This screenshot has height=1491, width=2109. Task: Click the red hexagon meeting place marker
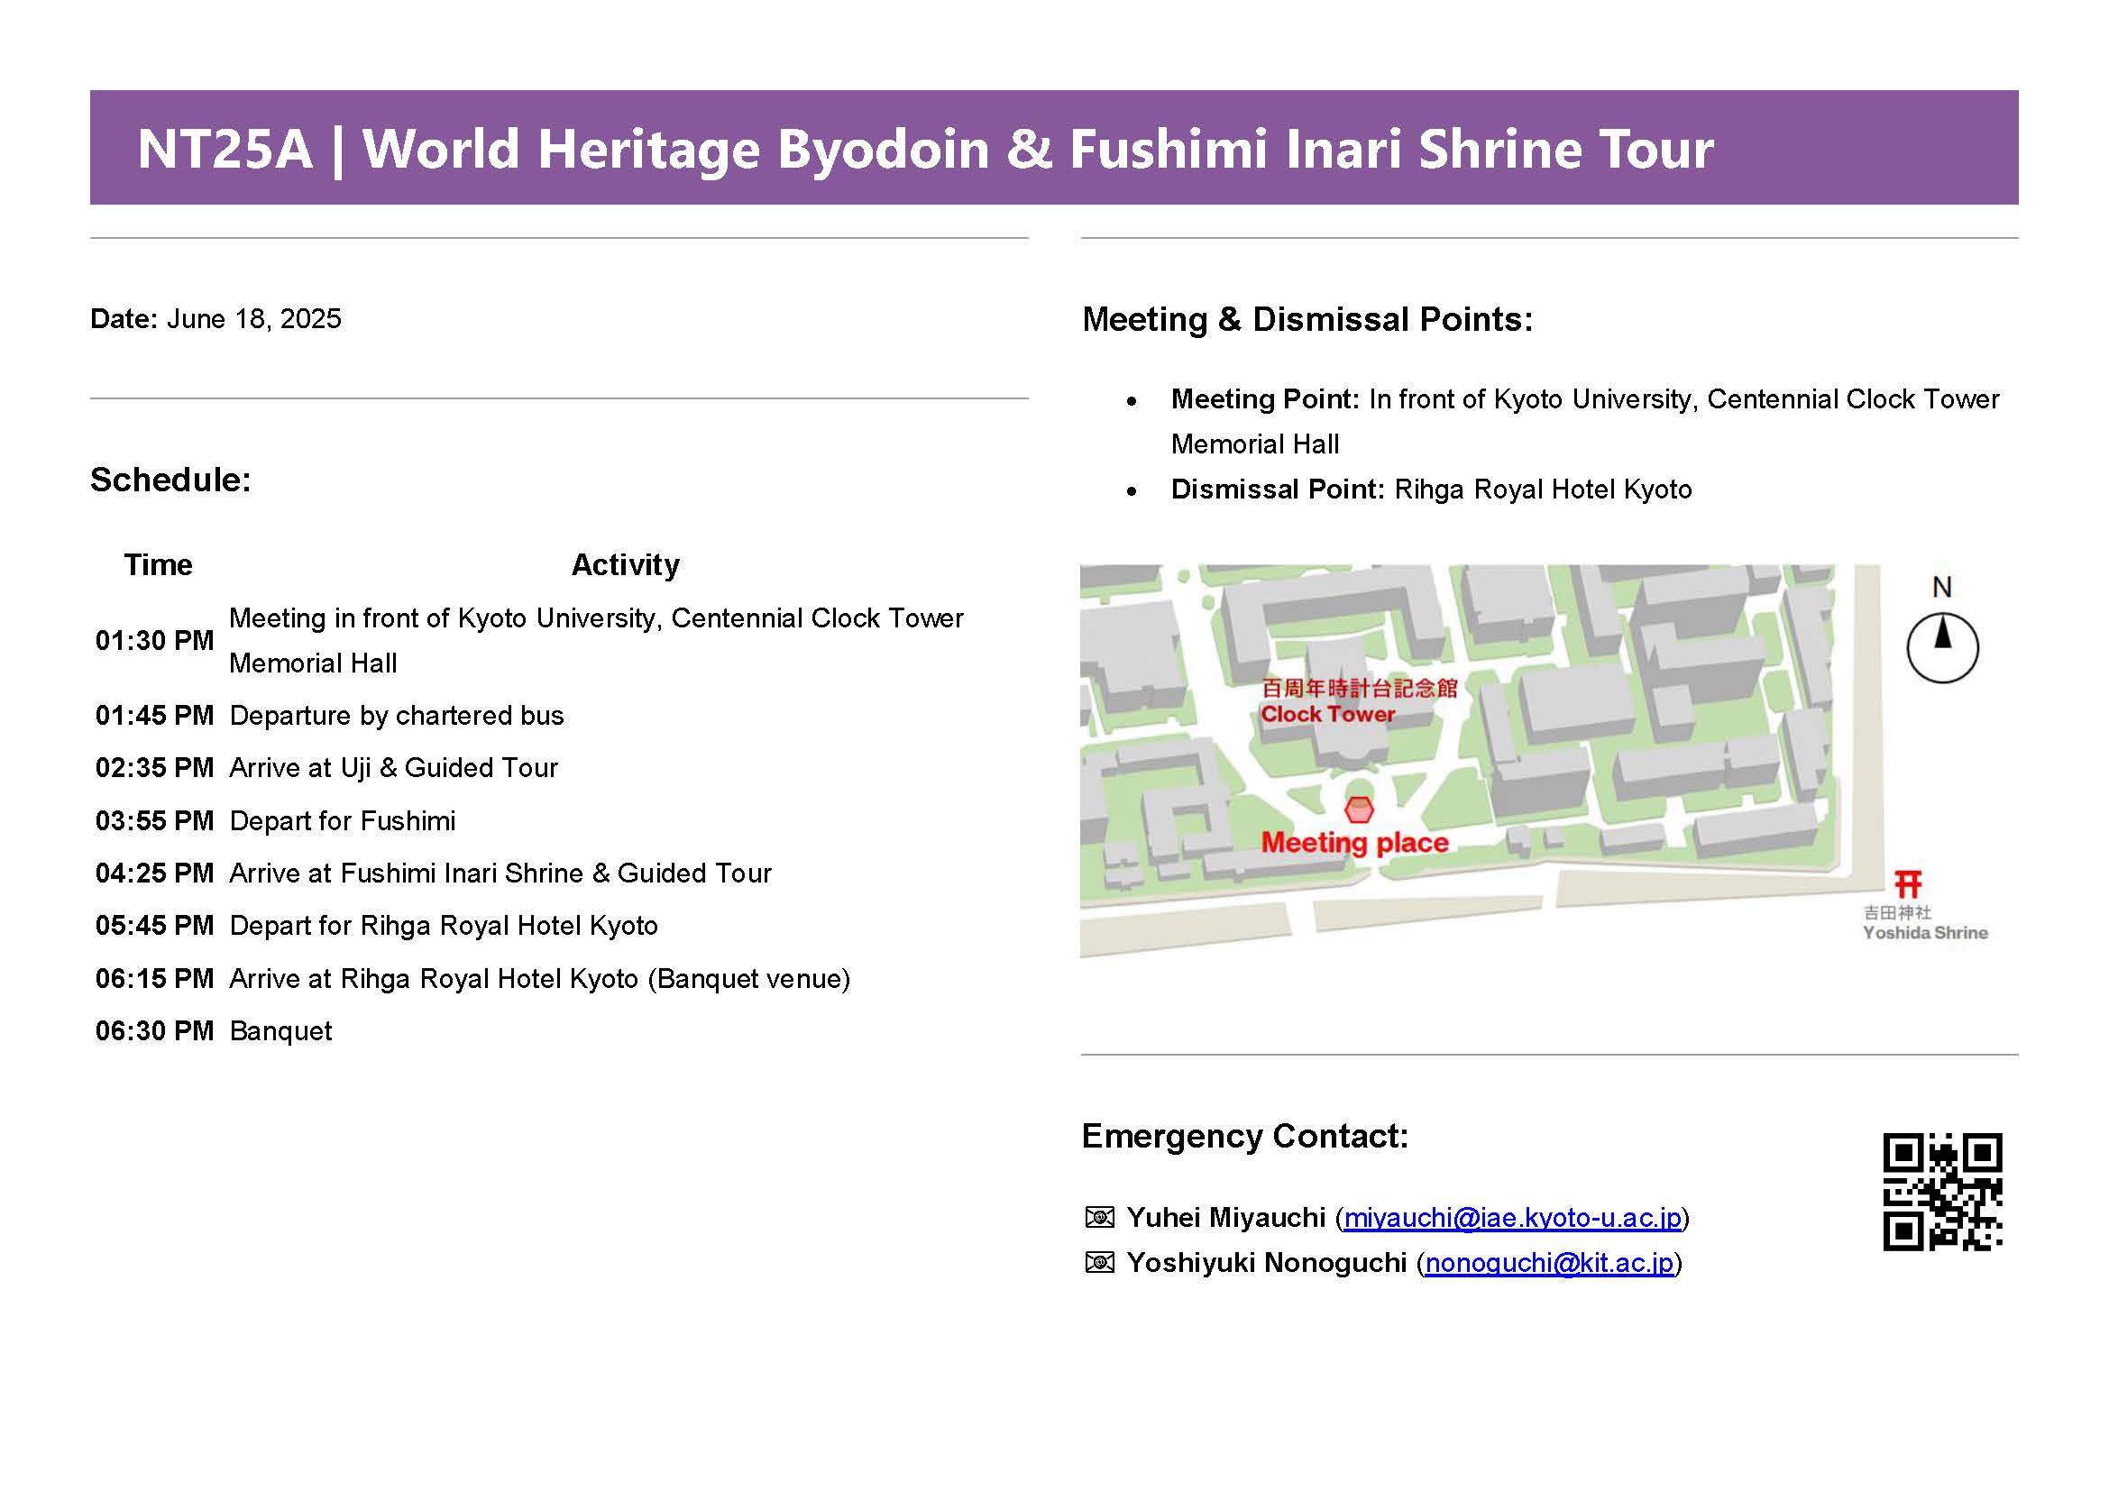coord(1359,809)
